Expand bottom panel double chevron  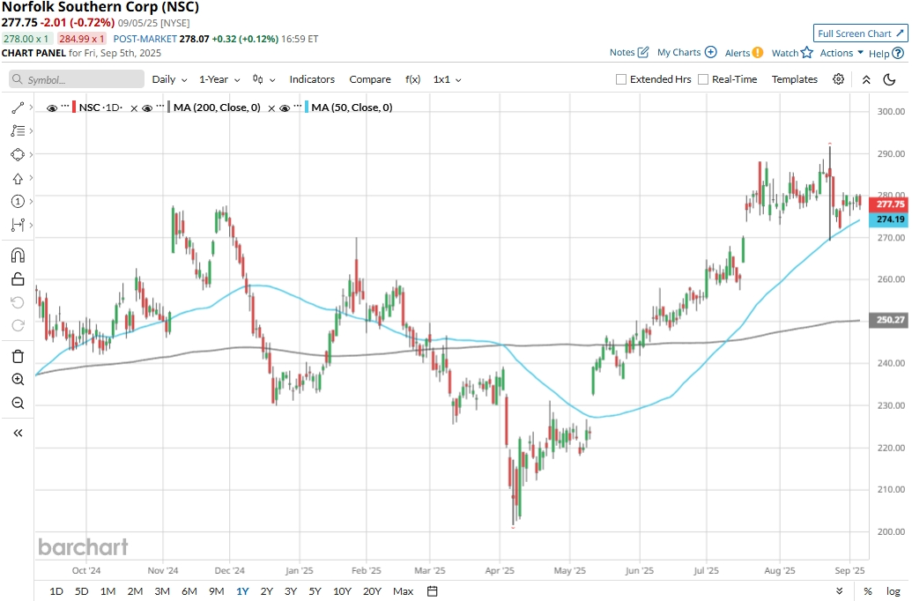coord(839,591)
